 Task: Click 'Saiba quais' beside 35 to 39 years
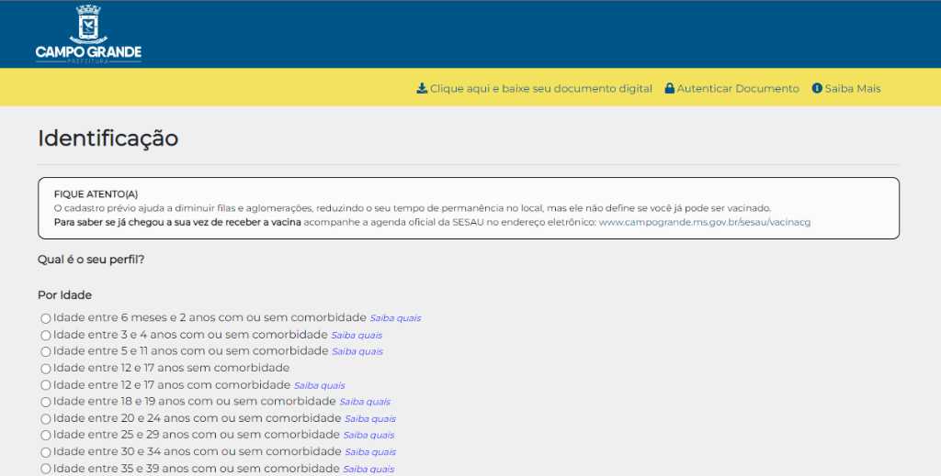coord(368,469)
